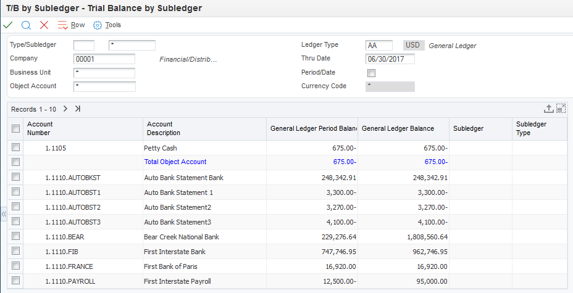Check the Petty Cash row checkbox
This screenshot has width=573, height=293.
16,147
